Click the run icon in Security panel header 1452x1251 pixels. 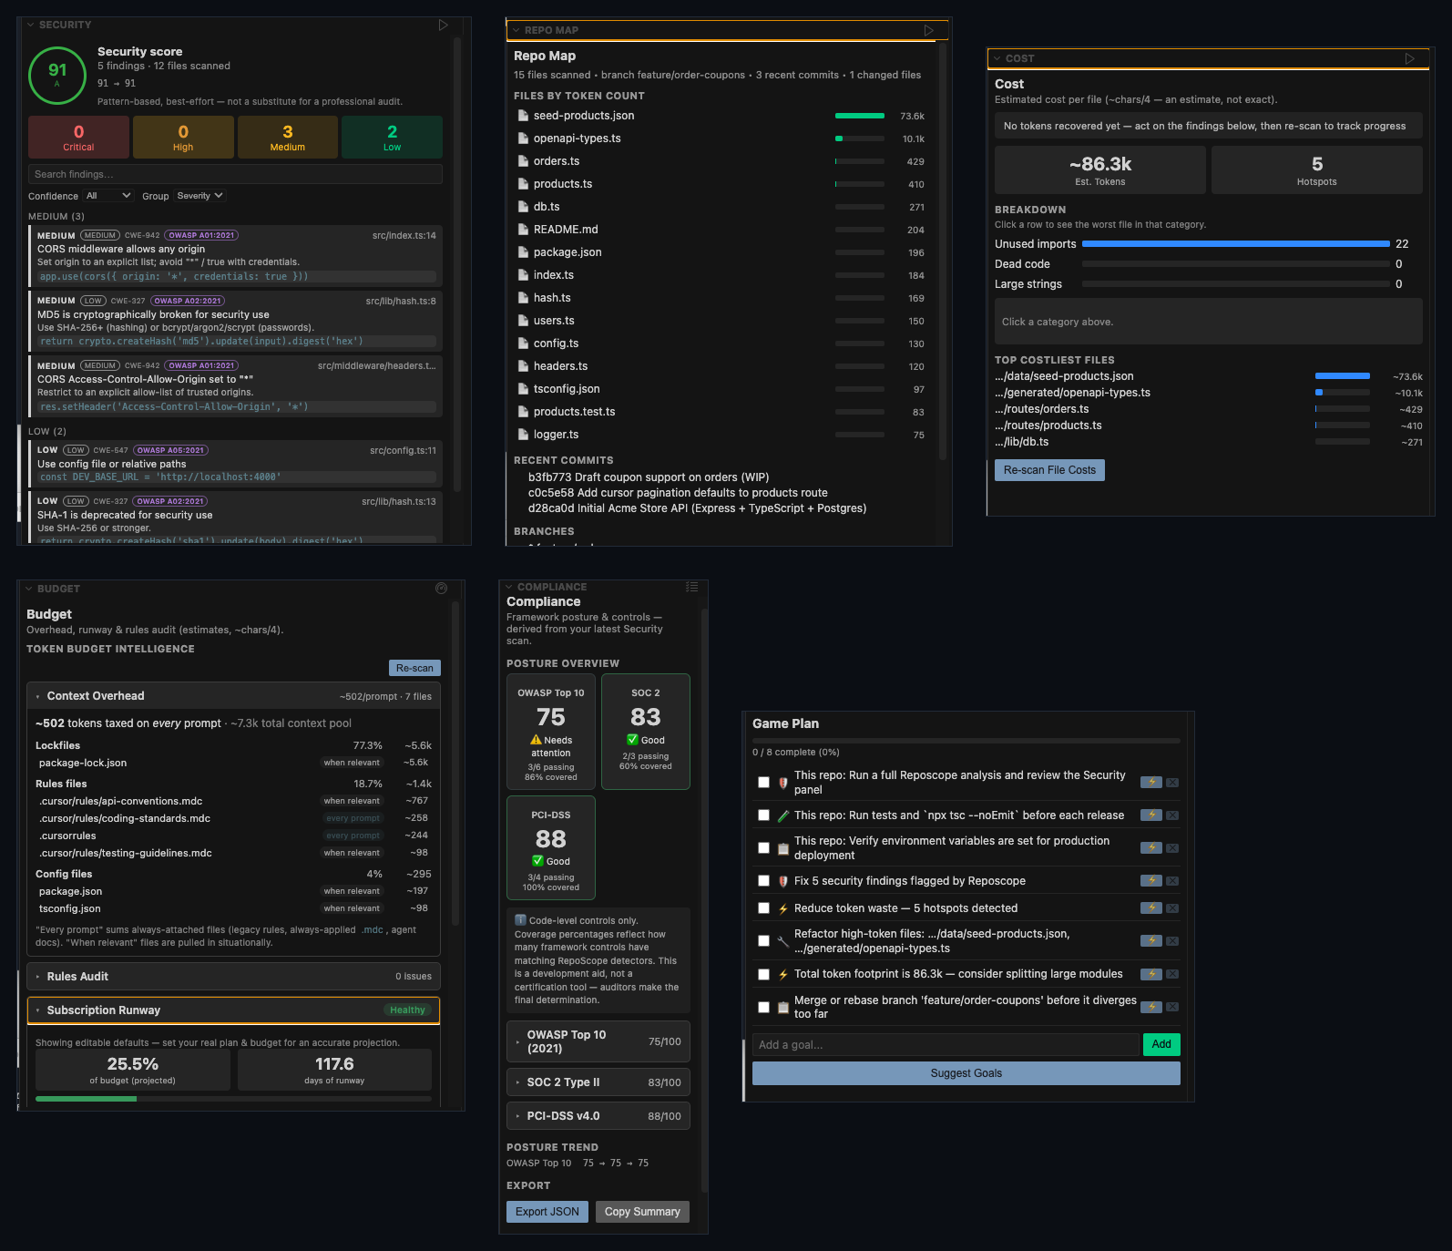(x=444, y=25)
